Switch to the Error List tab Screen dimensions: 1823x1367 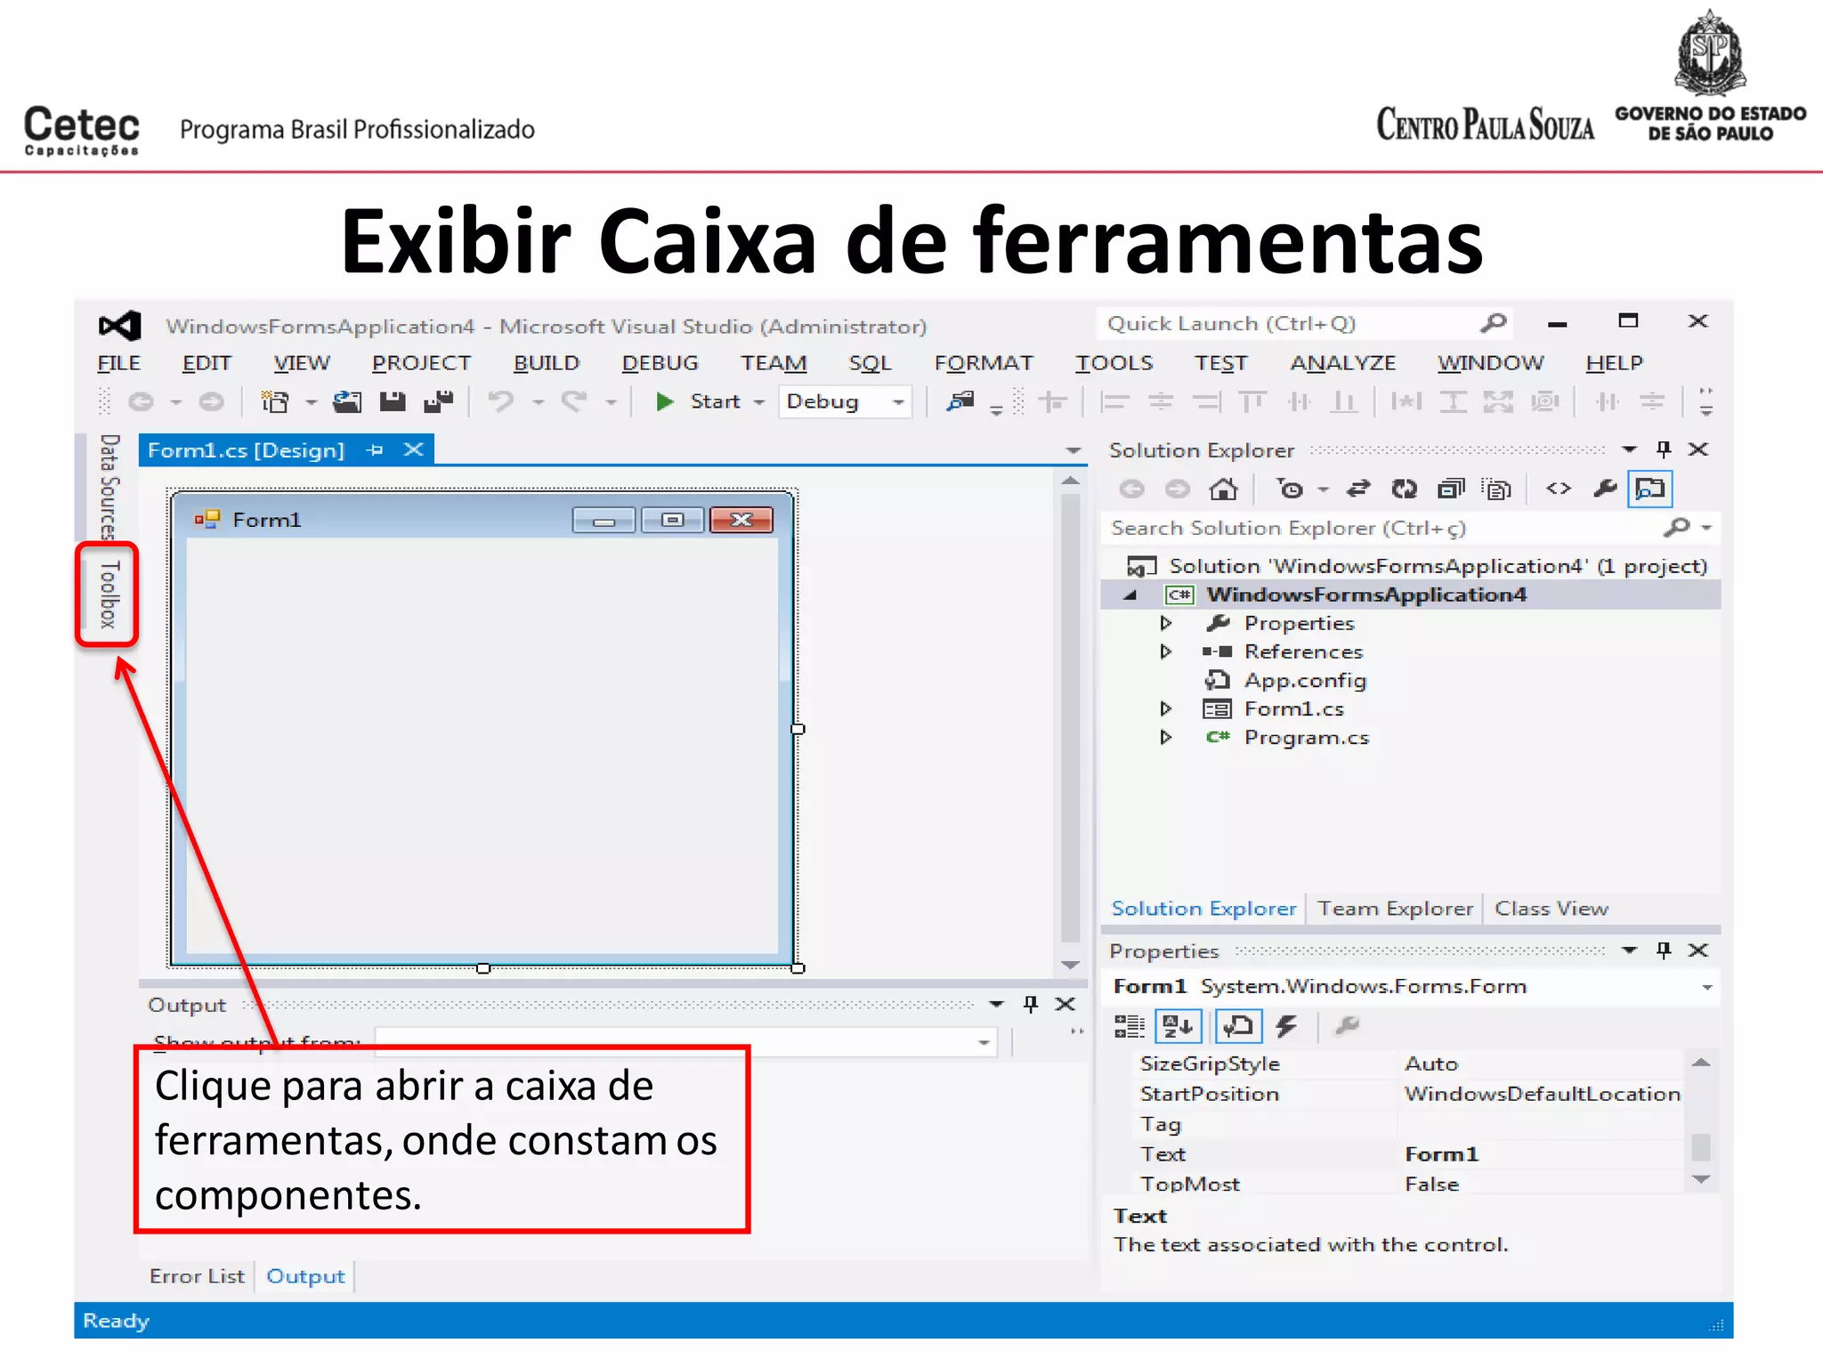197,1276
